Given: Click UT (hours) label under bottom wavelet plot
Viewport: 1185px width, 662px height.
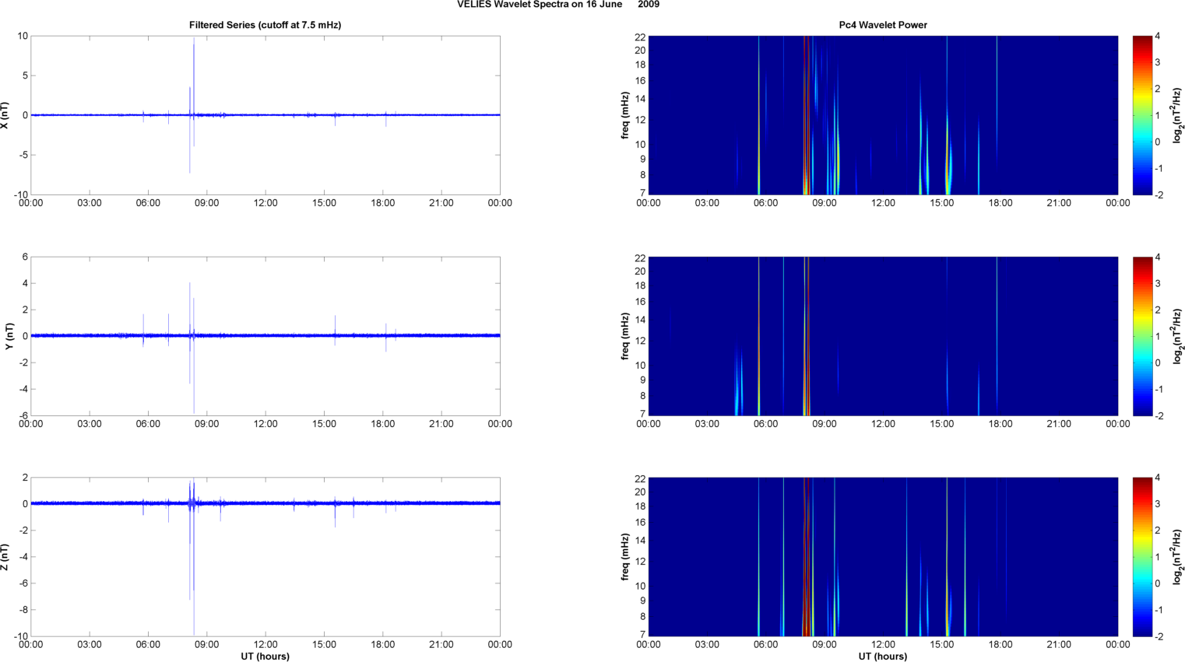Looking at the screenshot, I should [x=882, y=657].
